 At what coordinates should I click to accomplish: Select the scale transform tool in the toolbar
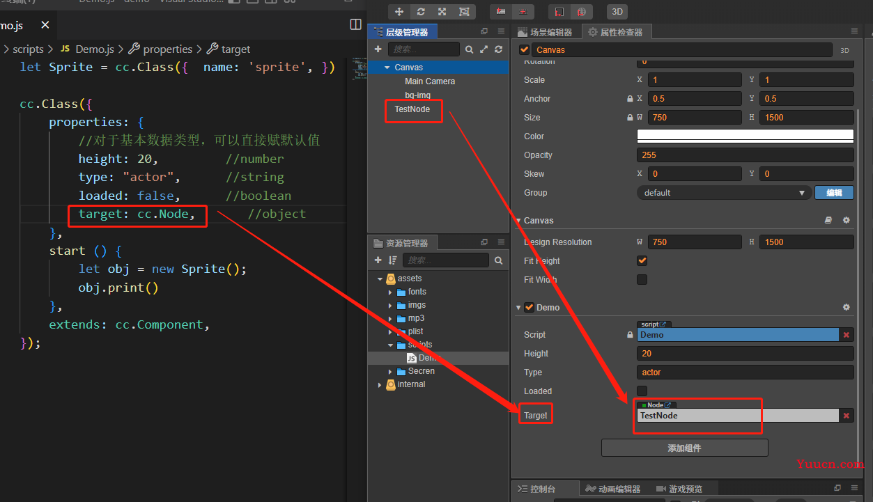(x=442, y=12)
